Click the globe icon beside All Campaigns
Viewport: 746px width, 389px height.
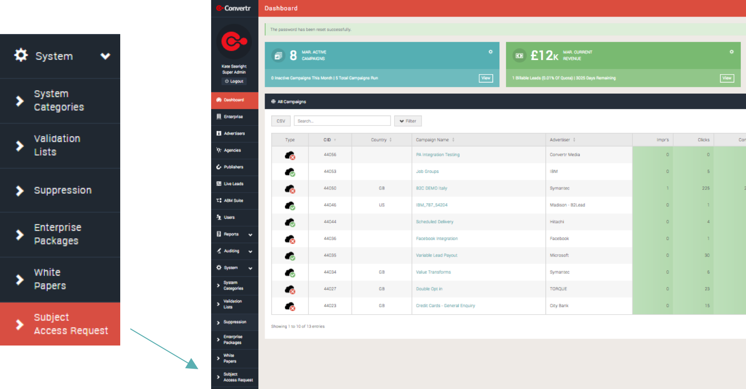click(x=273, y=101)
